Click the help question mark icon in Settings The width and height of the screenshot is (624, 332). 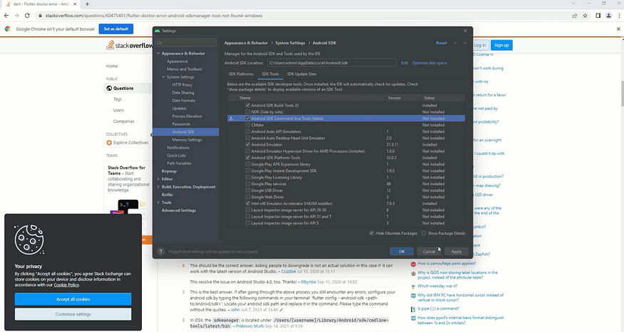click(x=160, y=251)
